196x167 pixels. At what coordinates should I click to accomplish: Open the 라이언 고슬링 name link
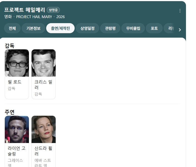tap(17, 151)
